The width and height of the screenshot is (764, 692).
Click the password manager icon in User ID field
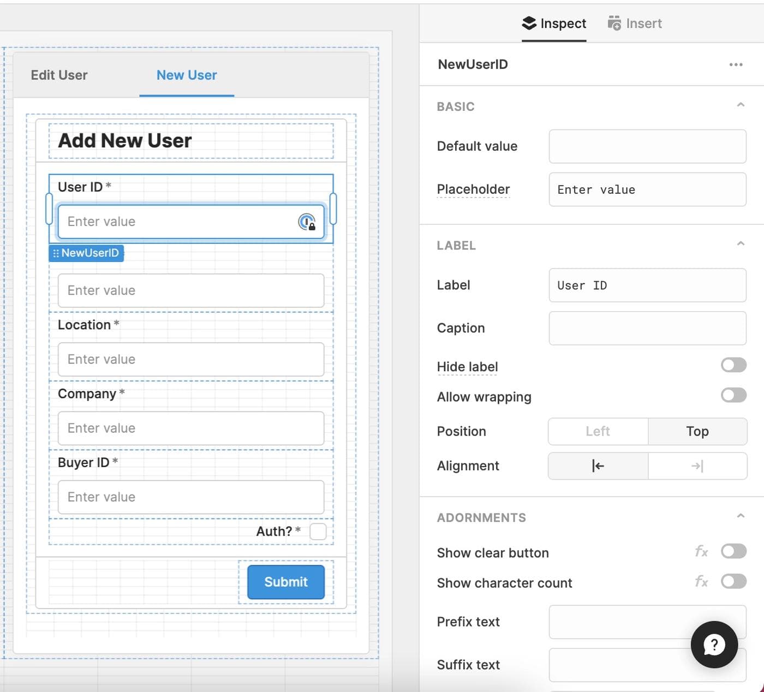pos(307,222)
